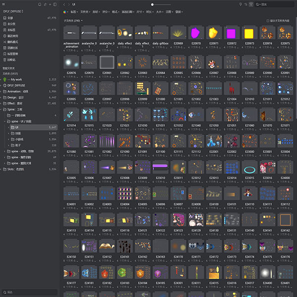Image resolution: width=297 pixels, height=297 pixels.
Task: Select the 未标签 (Untagged) sidebar item
Action: (30, 30)
